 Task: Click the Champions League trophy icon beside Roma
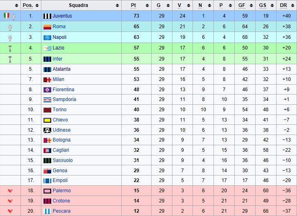click(x=10, y=27)
